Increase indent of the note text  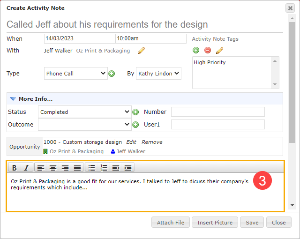(128, 168)
